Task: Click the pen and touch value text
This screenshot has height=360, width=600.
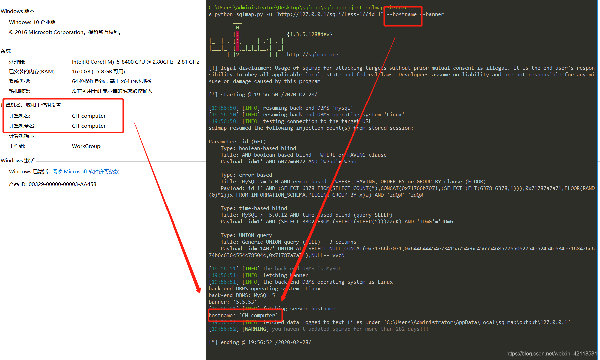Action: tap(112, 91)
